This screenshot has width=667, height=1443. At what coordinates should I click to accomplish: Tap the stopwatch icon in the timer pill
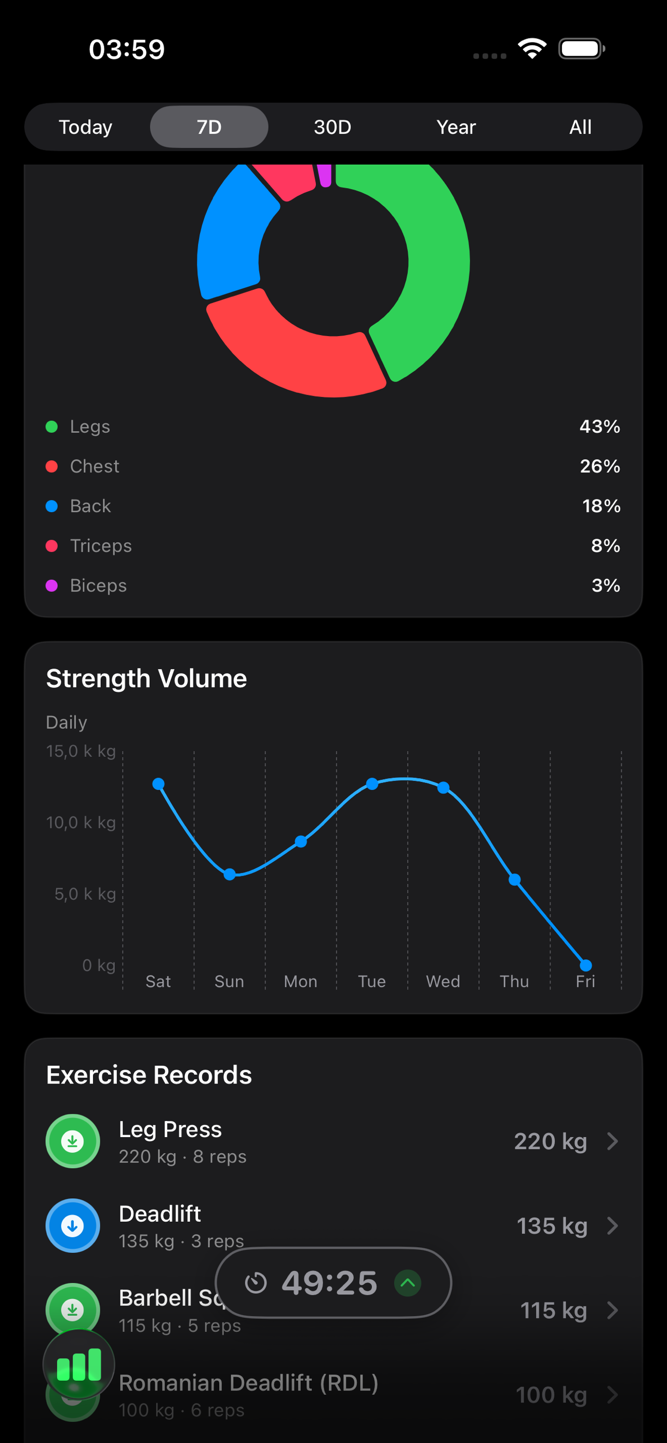(256, 1282)
